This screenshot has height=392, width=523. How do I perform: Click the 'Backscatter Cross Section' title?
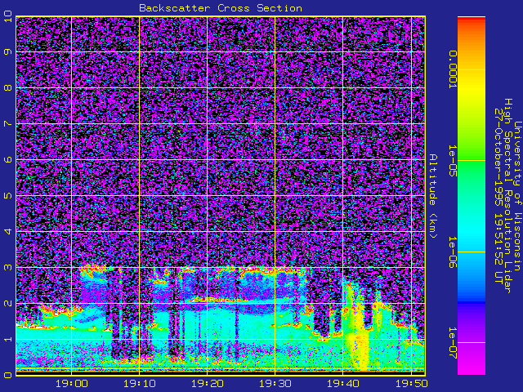221,8
